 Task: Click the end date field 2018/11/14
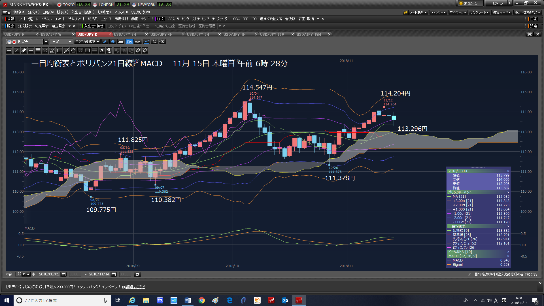[x=99, y=274]
